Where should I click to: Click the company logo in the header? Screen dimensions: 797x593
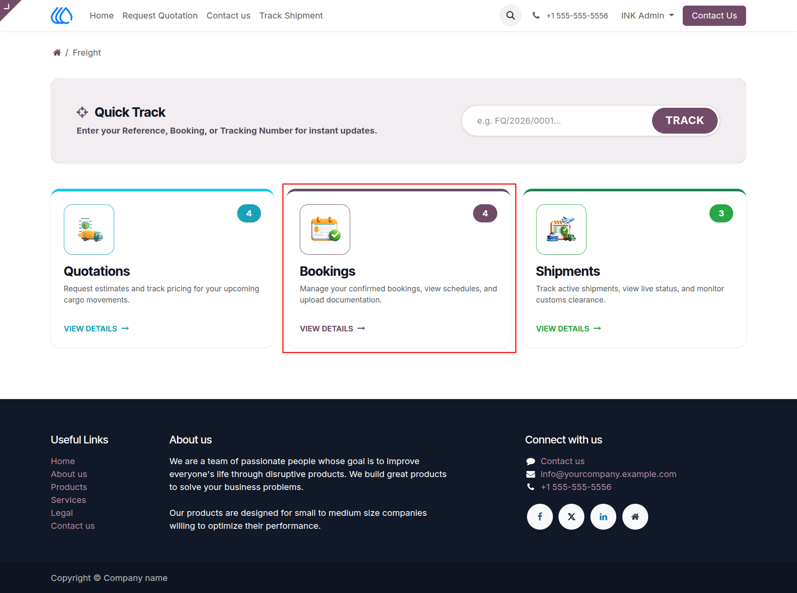point(62,16)
